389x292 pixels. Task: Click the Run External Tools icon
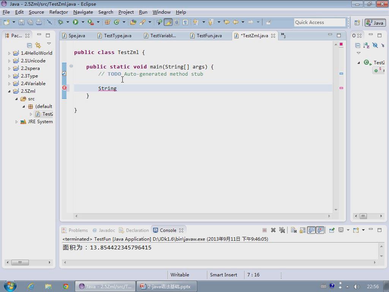coord(90,22)
